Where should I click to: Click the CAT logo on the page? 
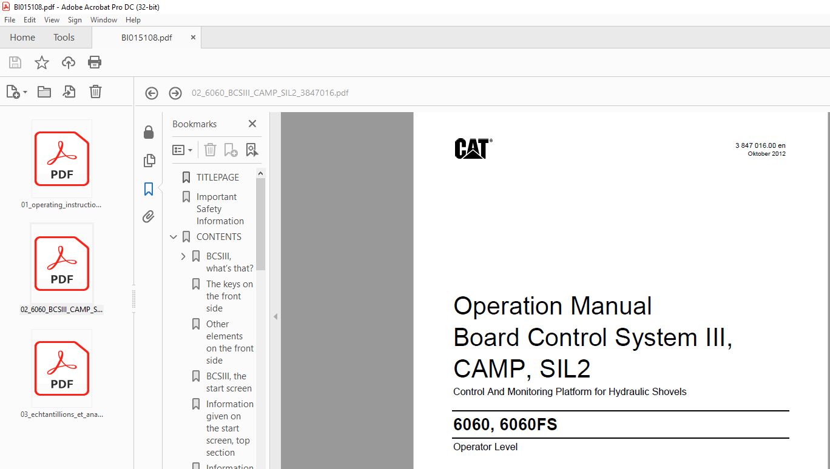pos(473,148)
